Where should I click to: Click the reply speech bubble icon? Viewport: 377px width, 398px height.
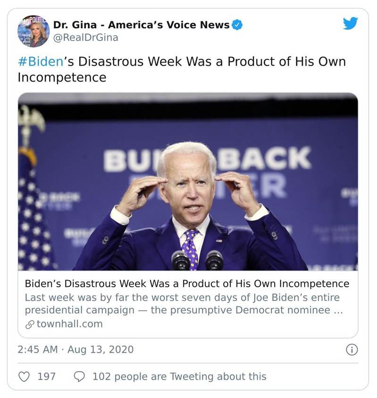click(x=80, y=376)
